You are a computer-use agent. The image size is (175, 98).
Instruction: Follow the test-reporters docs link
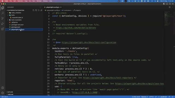point(108,78)
